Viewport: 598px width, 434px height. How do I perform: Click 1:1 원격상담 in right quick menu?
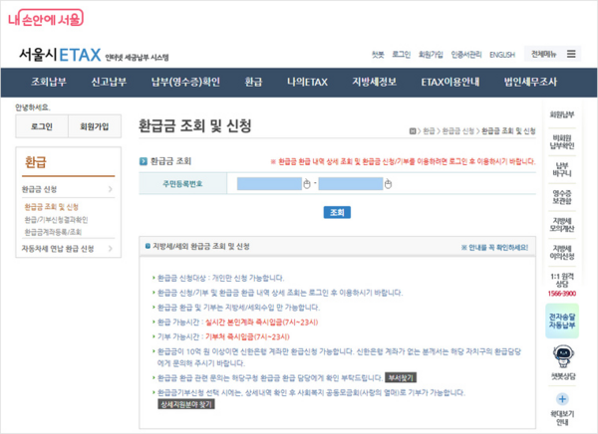(x=562, y=281)
